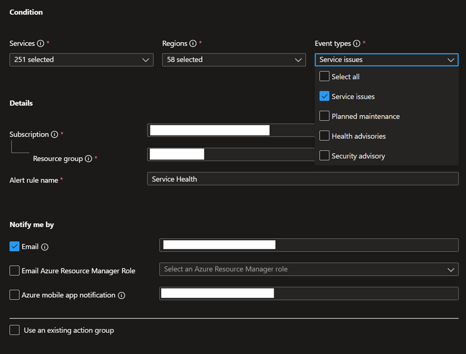Click info icon next to Email checkbox
This screenshot has width=466, height=354.
(x=45, y=247)
